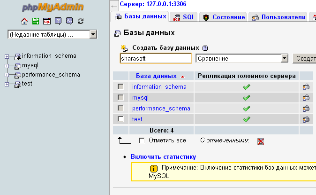The height and width of the screenshot is (195, 316).
Task: Expand test tree node
Action: 7,84
